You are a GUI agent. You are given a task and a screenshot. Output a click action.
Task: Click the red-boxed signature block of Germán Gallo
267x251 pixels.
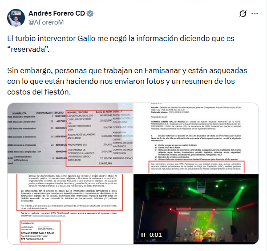click(40, 231)
